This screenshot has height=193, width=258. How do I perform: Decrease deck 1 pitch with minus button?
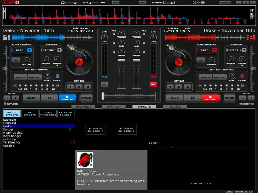tap(7, 98)
